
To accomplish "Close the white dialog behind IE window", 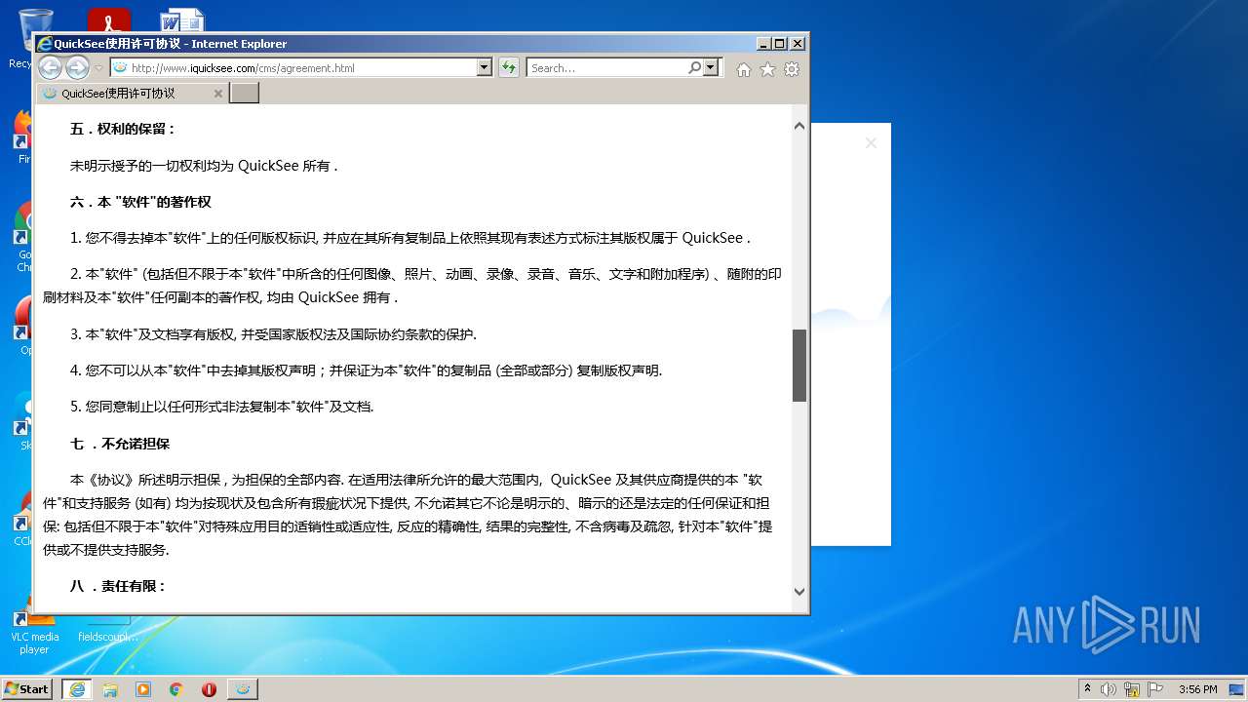I will point(871,143).
